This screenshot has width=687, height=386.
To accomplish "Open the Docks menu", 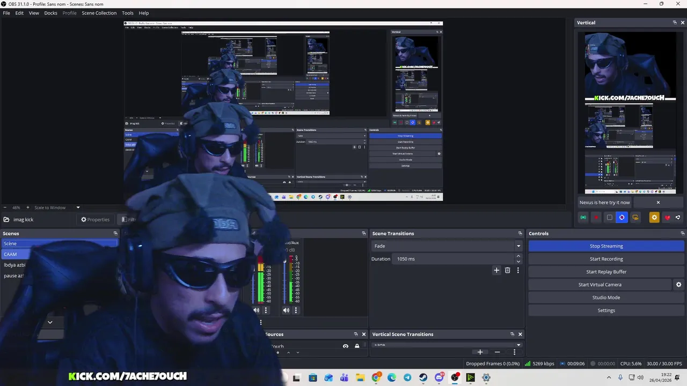I will [x=50, y=13].
